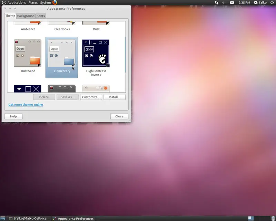Switch to the falko@falko-GeForce terminal taskbar item
The height and width of the screenshot is (221, 276).
point(29,219)
